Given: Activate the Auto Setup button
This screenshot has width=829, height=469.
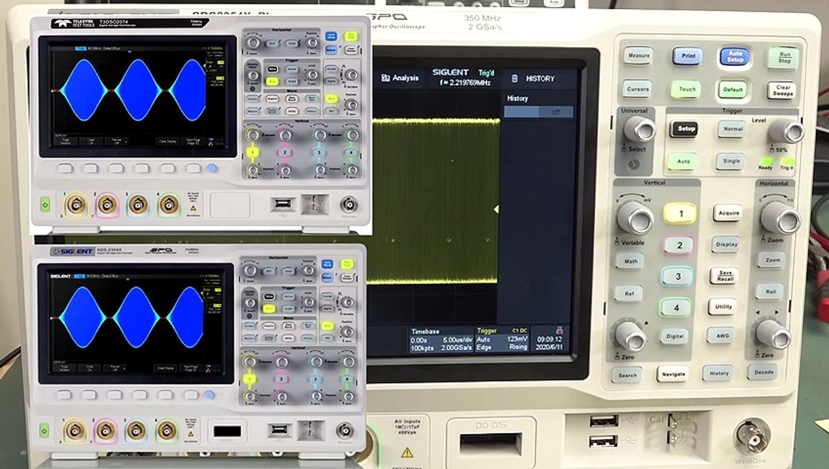Looking at the screenshot, I should click(x=735, y=57).
